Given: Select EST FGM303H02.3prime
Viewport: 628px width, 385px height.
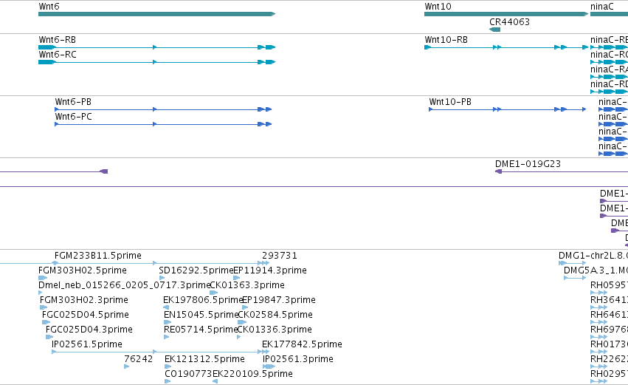Looking at the screenshot, I should 83,300.
